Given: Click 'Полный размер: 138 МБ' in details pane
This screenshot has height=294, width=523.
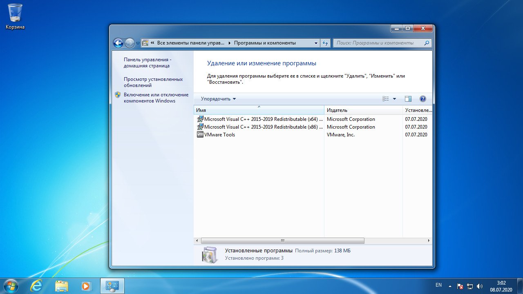Looking at the screenshot, I should [323, 251].
